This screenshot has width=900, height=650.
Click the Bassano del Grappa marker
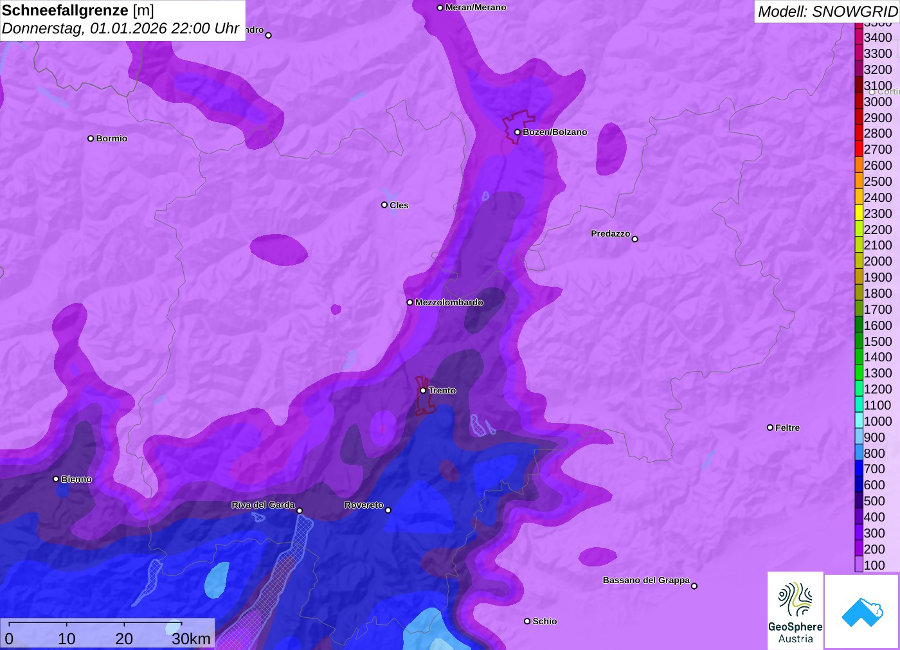[x=694, y=586]
